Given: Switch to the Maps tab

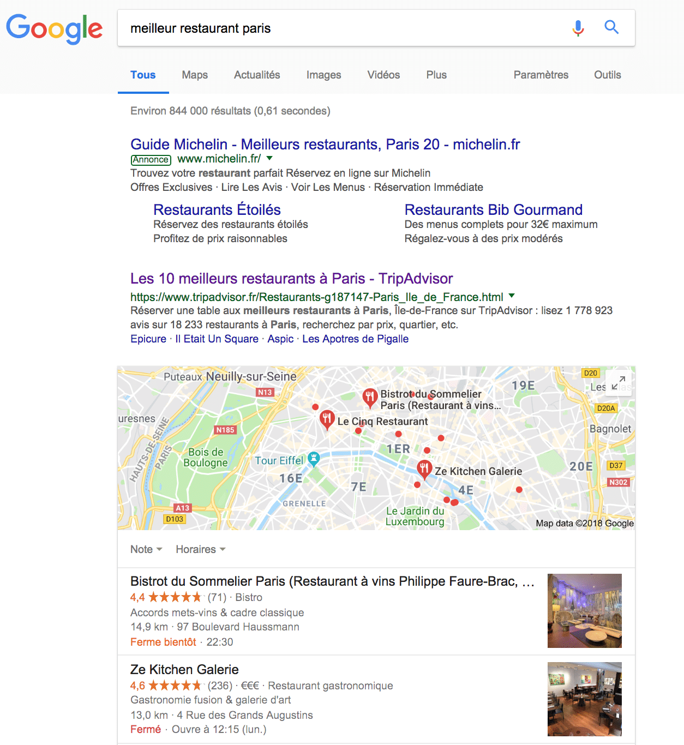Looking at the screenshot, I should click(195, 75).
